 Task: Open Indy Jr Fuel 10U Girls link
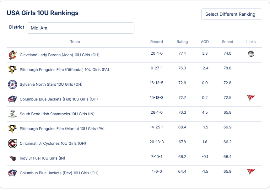pyautogui.click(x=42, y=158)
